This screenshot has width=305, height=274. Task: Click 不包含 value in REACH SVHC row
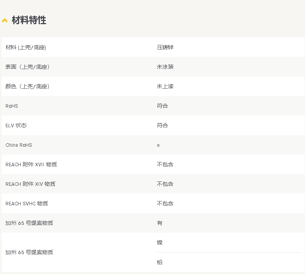165,203
